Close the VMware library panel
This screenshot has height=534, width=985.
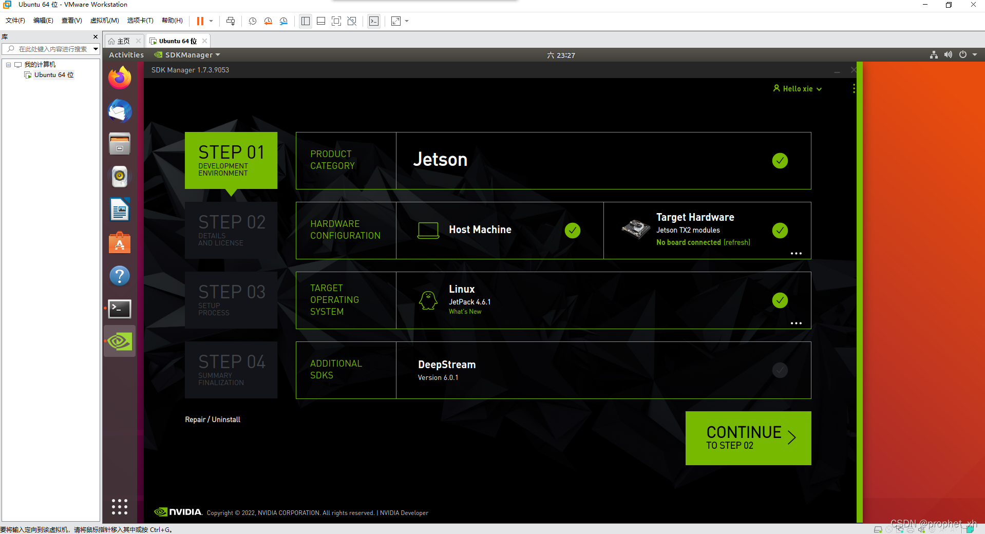[x=96, y=37]
